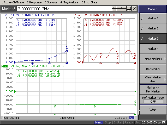167x125 pixels.
Task: Click marker 3 triangle on Tr1 S11 trace
Action: (67, 49)
